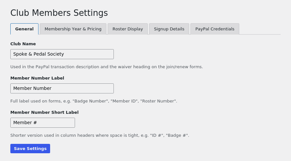Viewport: 291px width, 161px height.
Task: Switch to the General tab
Action: pos(24,29)
